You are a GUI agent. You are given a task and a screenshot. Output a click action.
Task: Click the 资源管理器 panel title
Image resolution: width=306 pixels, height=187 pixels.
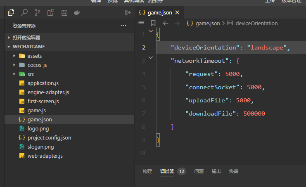(x=24, y=26)
